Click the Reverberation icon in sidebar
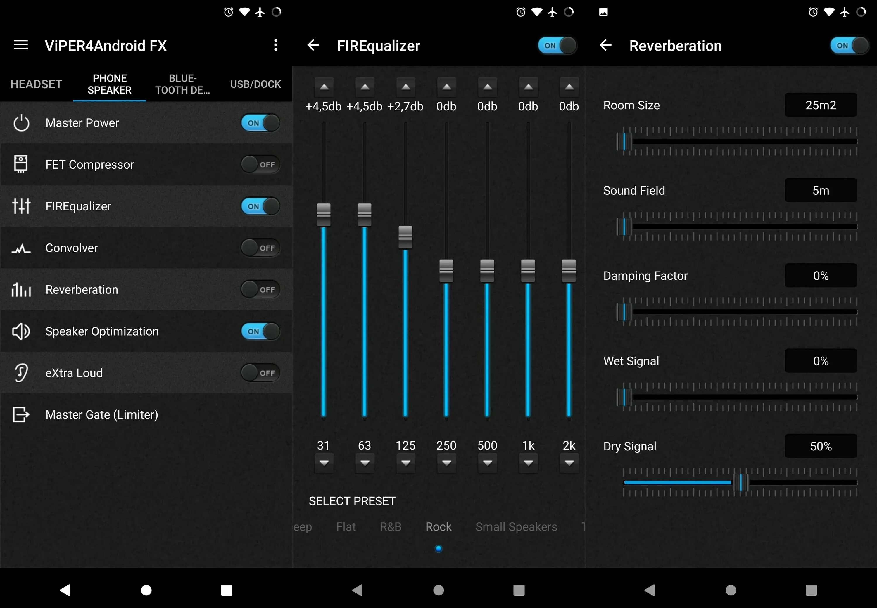The height and width of the screenshot is (608, 877). tap(21, 290)
